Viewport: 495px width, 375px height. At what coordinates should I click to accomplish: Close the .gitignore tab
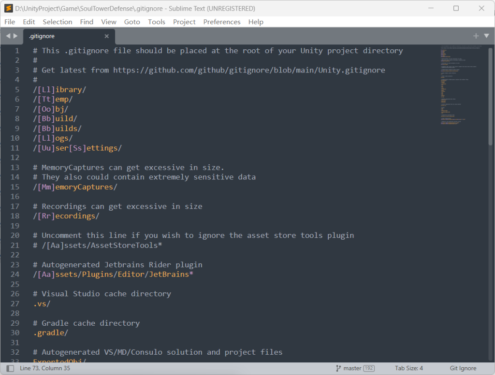[107, 36]
